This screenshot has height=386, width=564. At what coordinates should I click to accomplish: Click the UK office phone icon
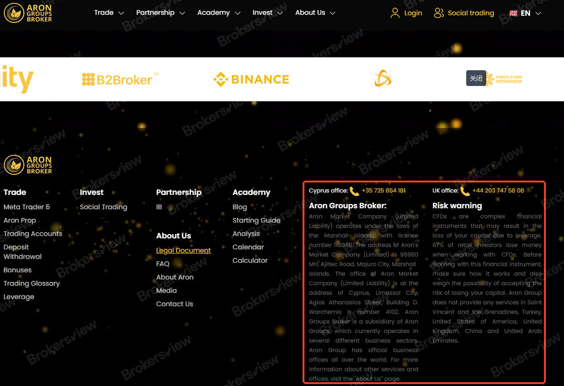465,191
